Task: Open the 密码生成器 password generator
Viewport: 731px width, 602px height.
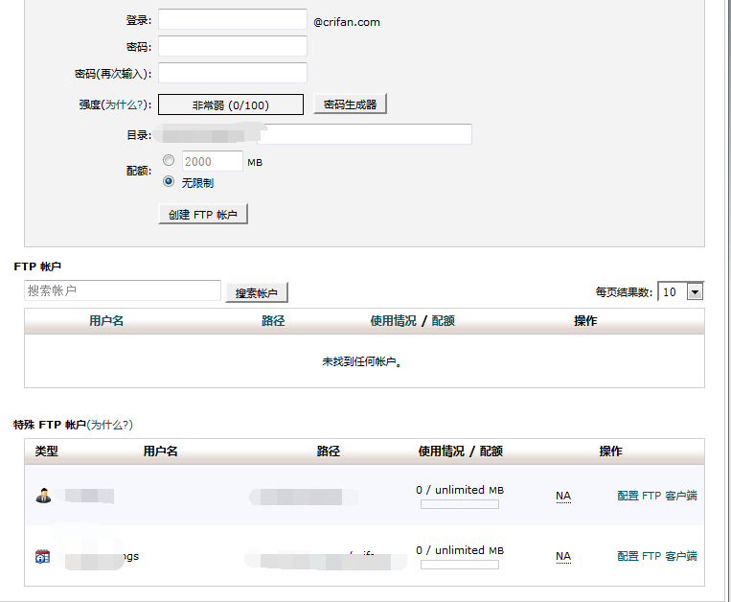Action: click(x=350, y=104)
